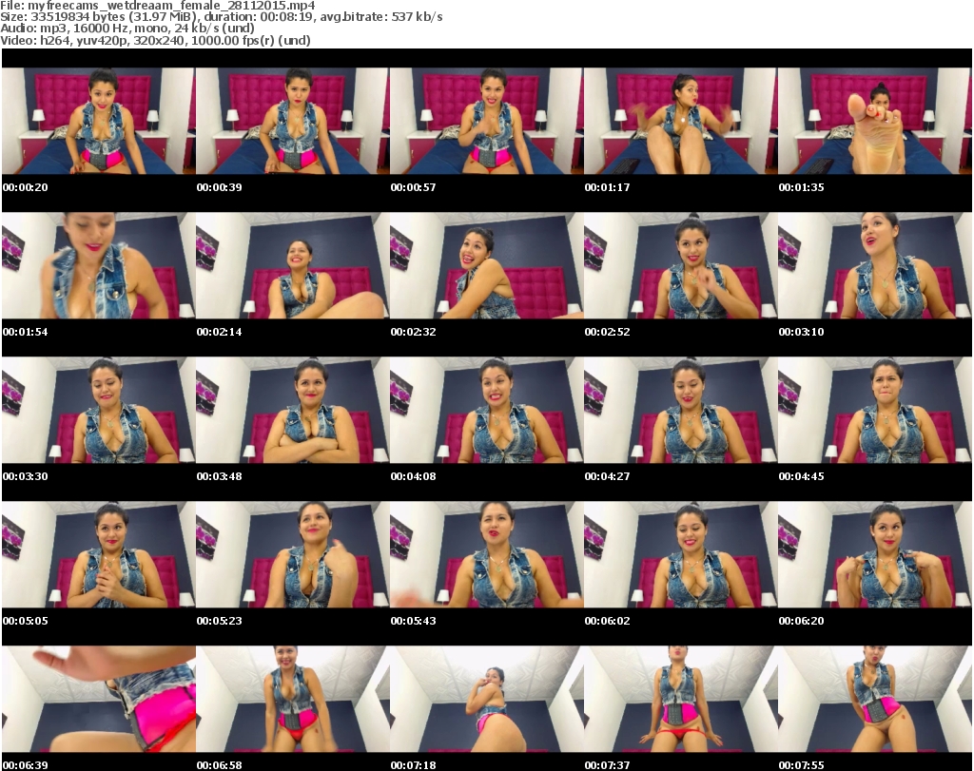Click the file size and duration line

(x=221, y=17)
